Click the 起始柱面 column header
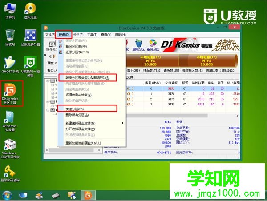 pos(198,83)
